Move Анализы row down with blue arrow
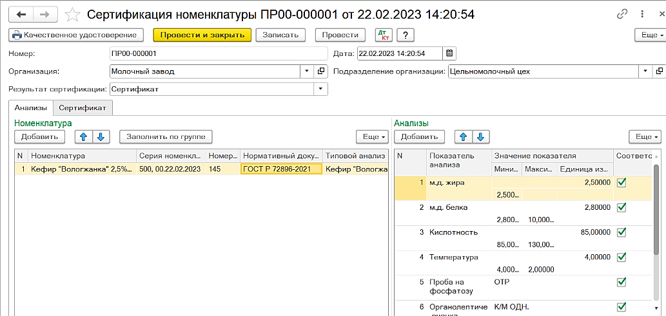Image resolution: width=666 pixels, height=316 pixels. 480,136
